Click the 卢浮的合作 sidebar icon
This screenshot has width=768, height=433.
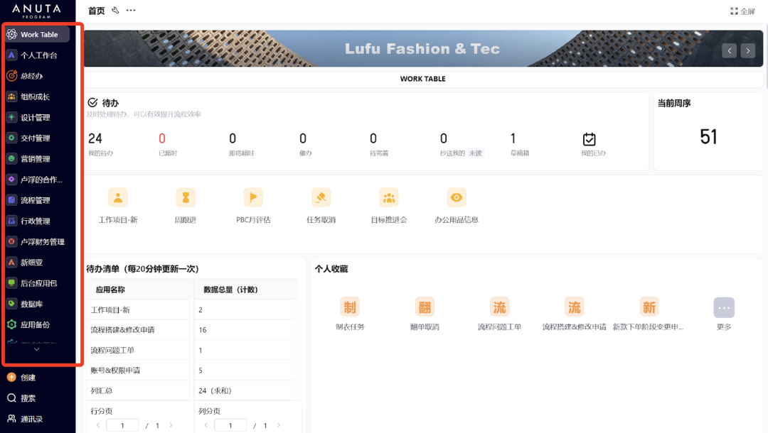pyautogui.click(x=12, y=180)
